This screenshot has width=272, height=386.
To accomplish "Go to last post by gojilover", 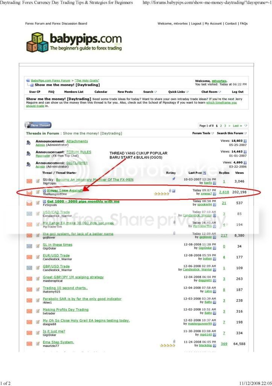I will 214,237.
